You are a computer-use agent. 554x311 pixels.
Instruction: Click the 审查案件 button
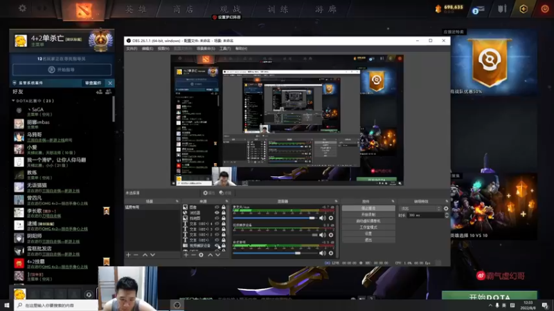click(93, 83)
